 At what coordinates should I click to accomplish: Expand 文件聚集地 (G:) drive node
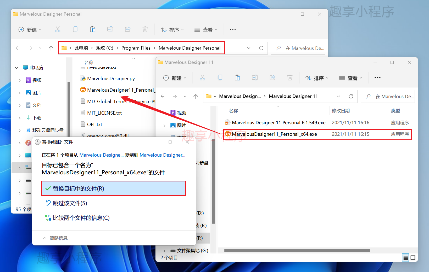164,251
